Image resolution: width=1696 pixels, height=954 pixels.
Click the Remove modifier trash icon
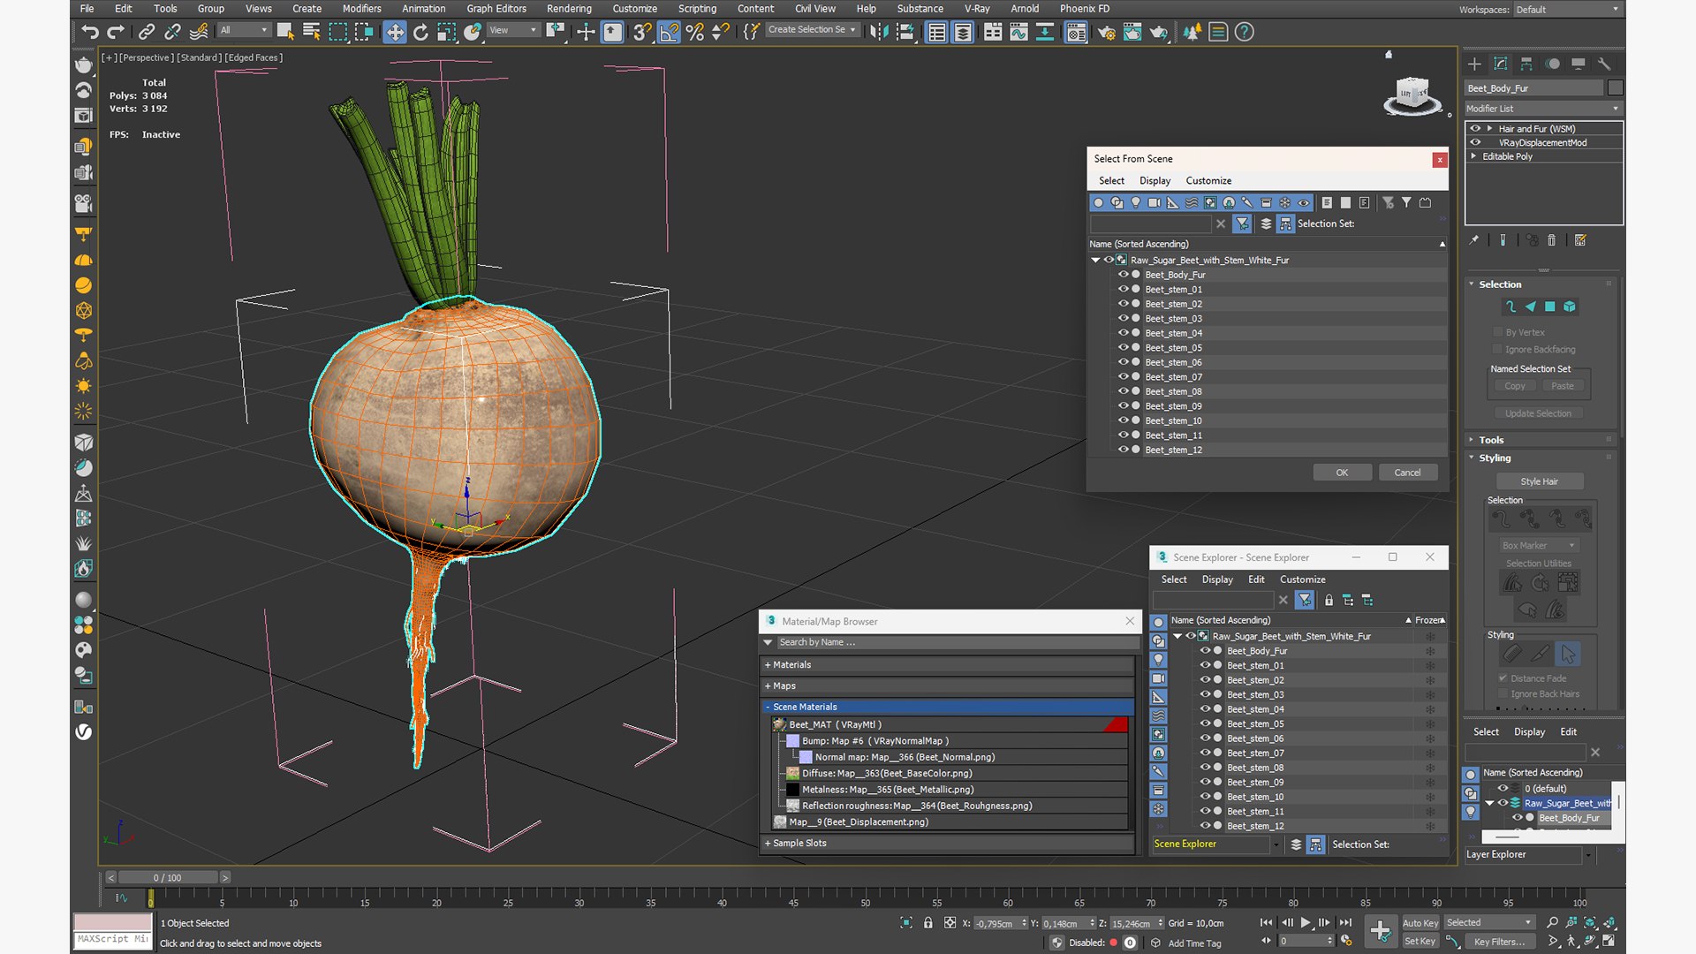pos(1552,240)
